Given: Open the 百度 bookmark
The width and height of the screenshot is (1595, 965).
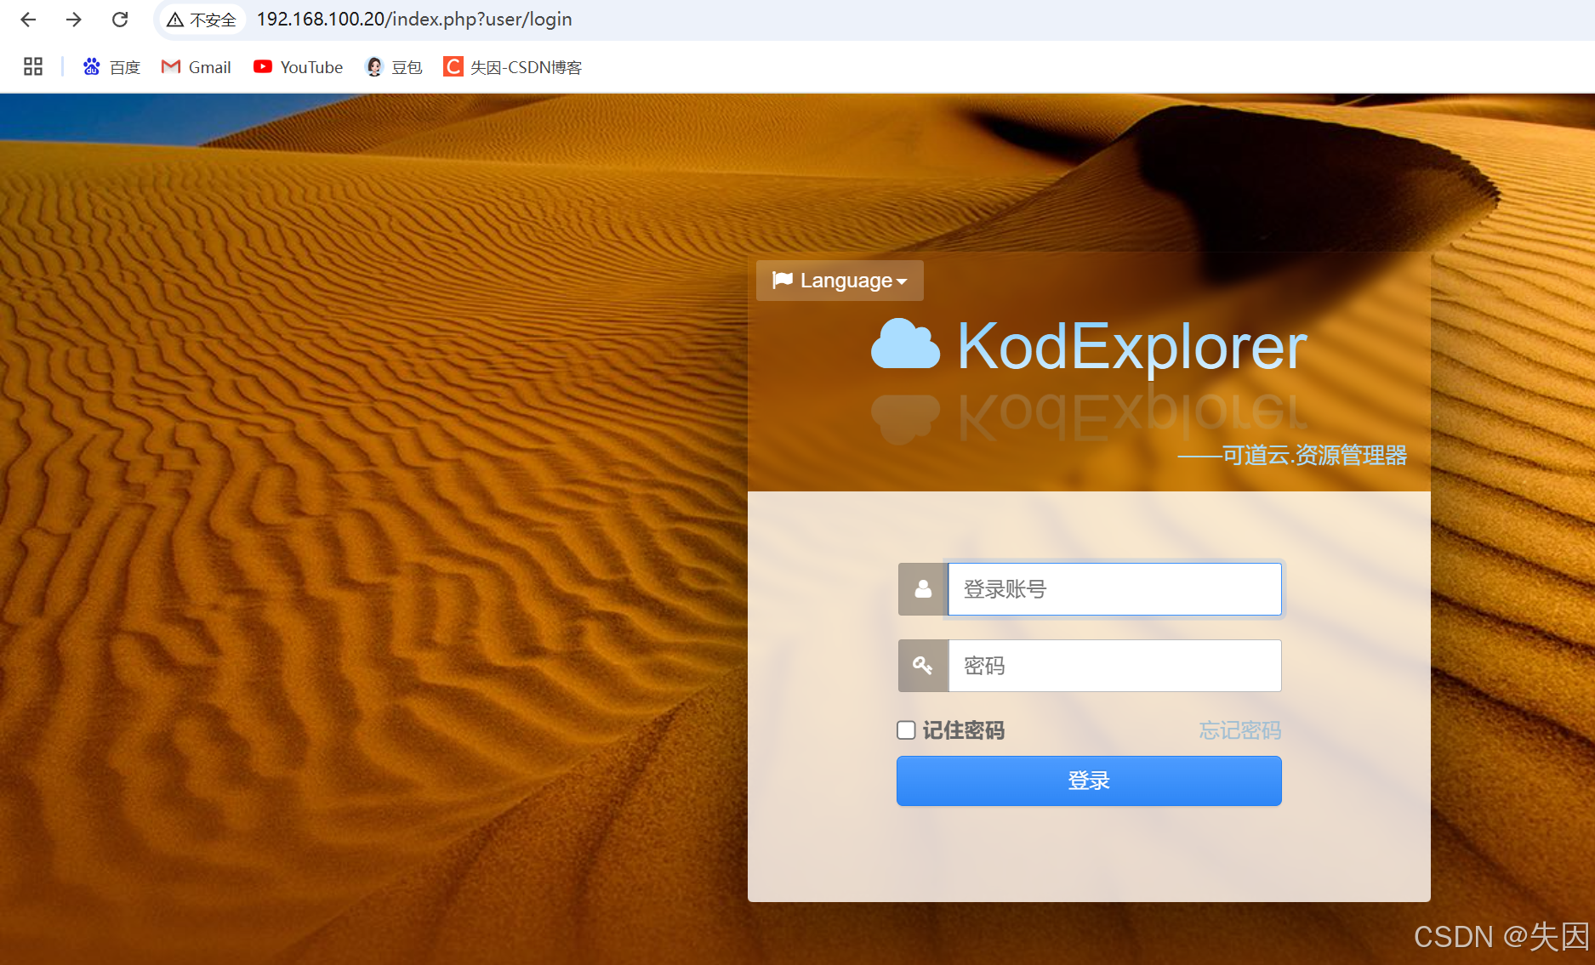Looking at the screenshot, I should [x=111, y=67].
